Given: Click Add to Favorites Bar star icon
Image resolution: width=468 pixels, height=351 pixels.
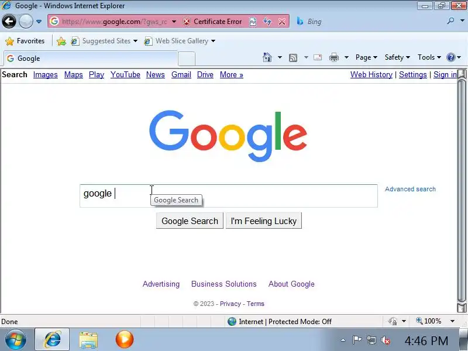Looking at the screenshot, I should coord(61,41).
